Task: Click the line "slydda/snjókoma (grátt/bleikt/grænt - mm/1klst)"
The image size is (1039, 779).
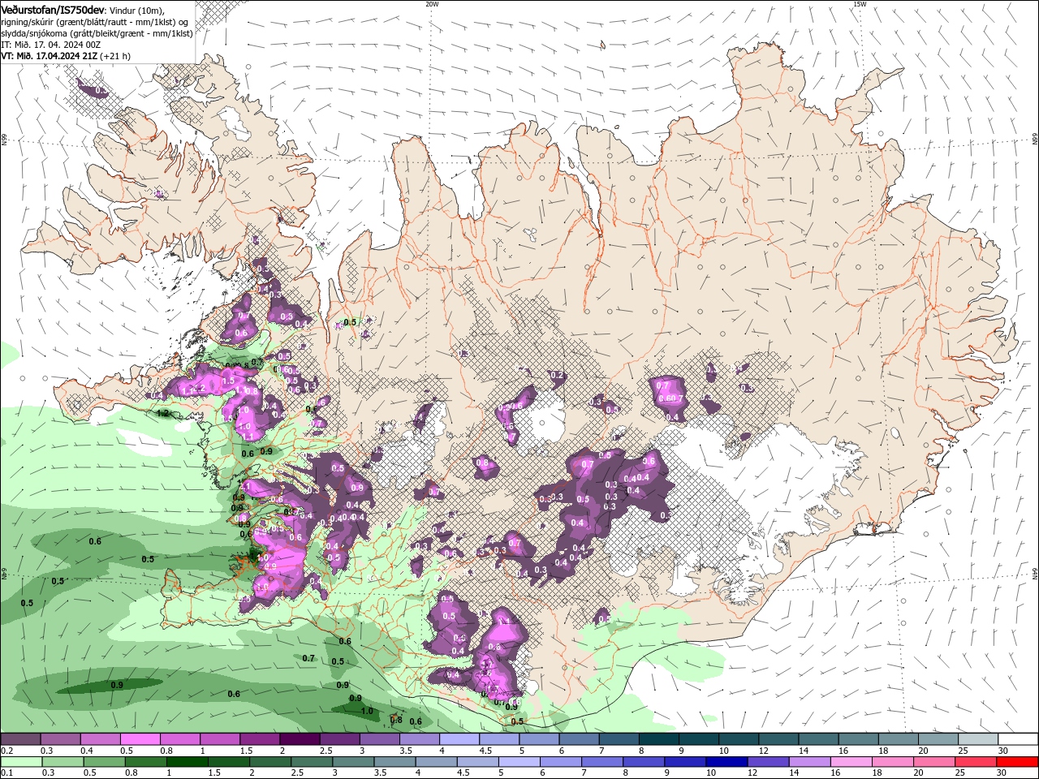Action: 97,33
